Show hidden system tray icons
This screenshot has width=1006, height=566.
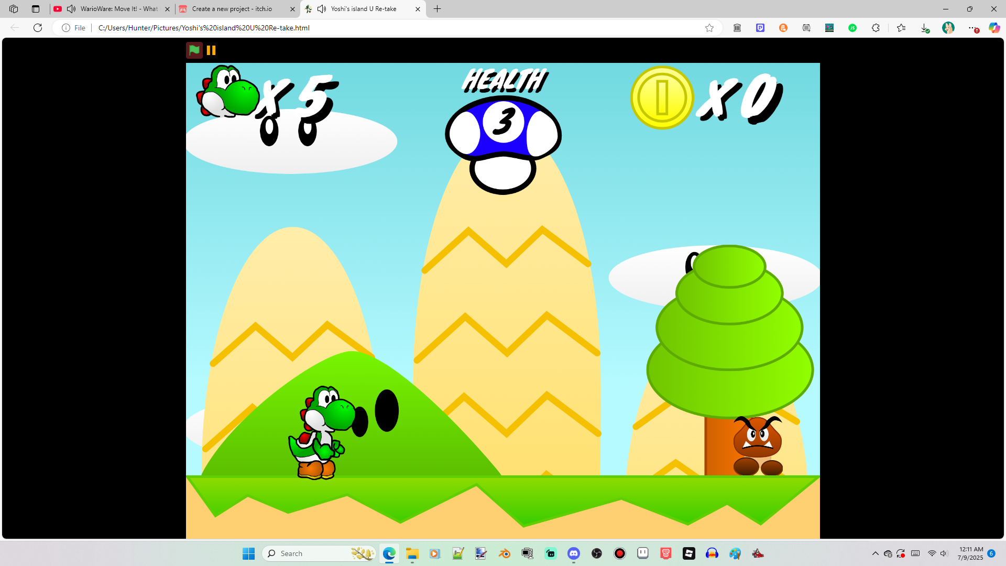click(x=875, y=553)
